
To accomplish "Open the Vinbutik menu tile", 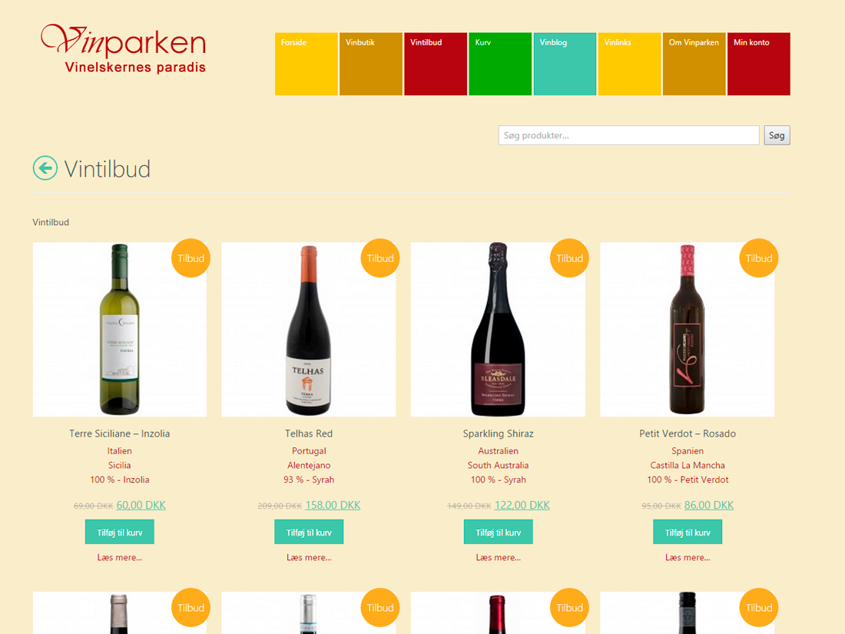I will tap(371, 64).
